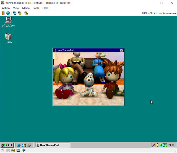Open the volume speaker tray icon

pos(157,145)
